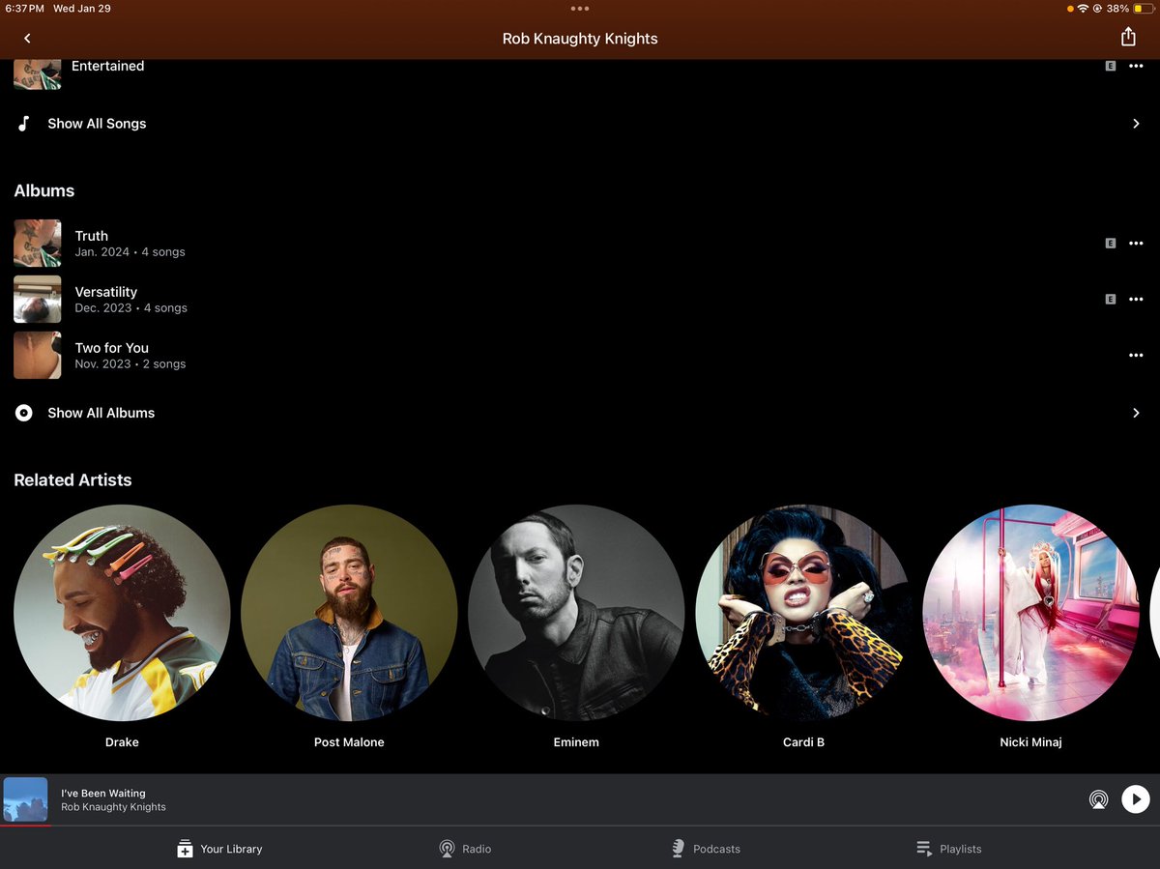Click the disc icon by Show All Albums
This screenshot has height=869, width=1160.
(24, 413)
